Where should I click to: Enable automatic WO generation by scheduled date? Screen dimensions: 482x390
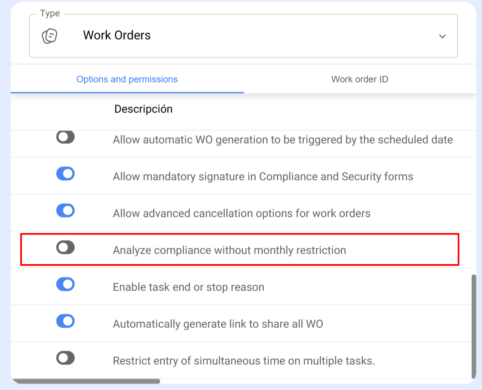point(65,137)
